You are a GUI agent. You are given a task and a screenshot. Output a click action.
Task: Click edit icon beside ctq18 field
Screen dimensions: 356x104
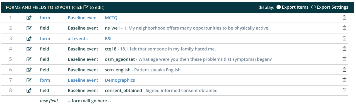point(29,49)
